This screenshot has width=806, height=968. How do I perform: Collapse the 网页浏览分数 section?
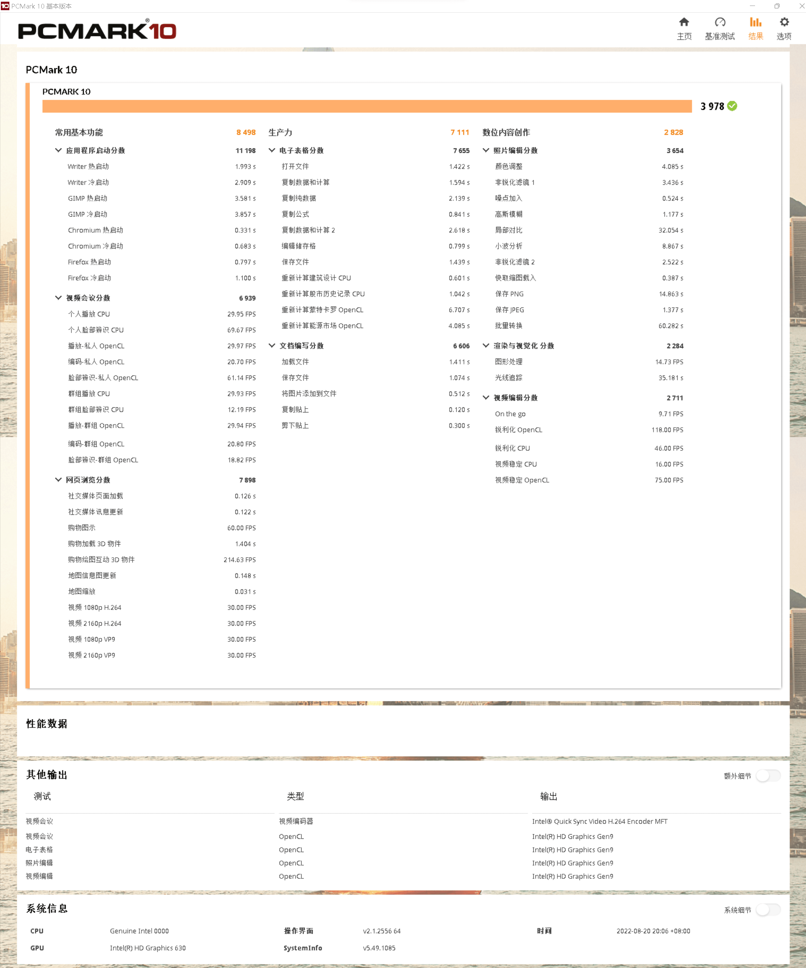(59, 480)
